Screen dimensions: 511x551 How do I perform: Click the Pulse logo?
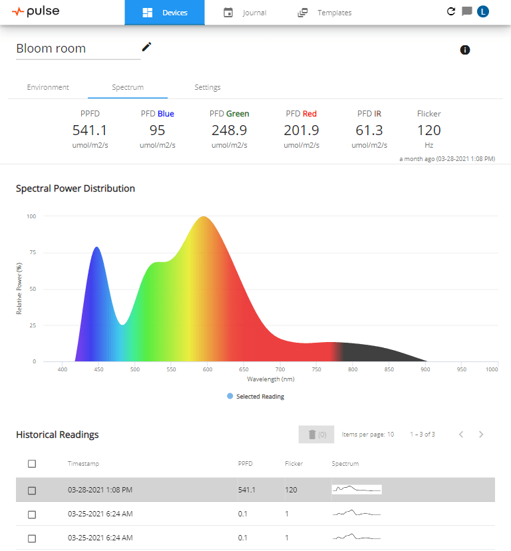click(35, 11)
